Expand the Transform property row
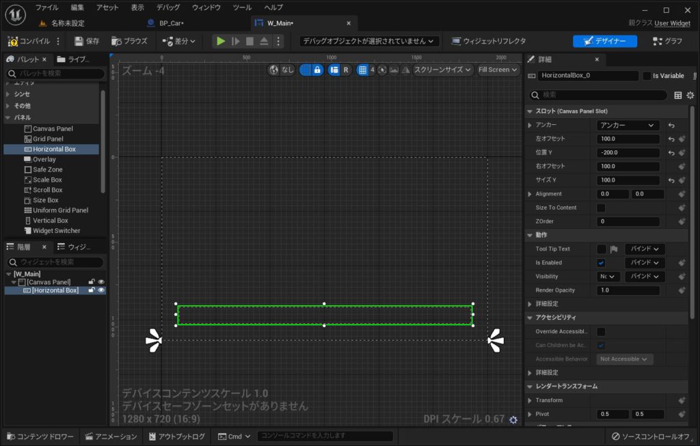The image size is (700, 446). (530, 400)
